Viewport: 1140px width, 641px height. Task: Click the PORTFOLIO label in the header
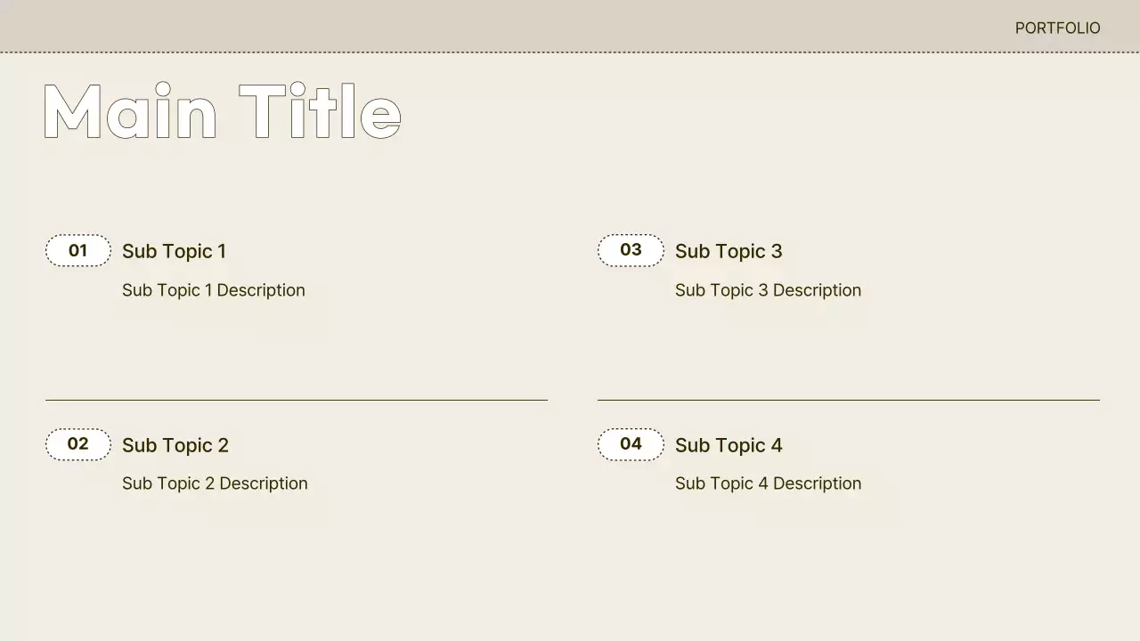(x=1057, y=28)
